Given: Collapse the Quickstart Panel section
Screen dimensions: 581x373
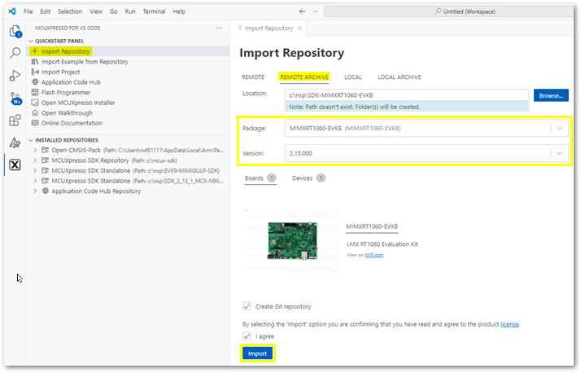Looking at the screenshot, I should point(31,41).
